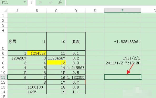Select column B header
The width and height of the screenshot is (156, 98).
tap(37, 11)
